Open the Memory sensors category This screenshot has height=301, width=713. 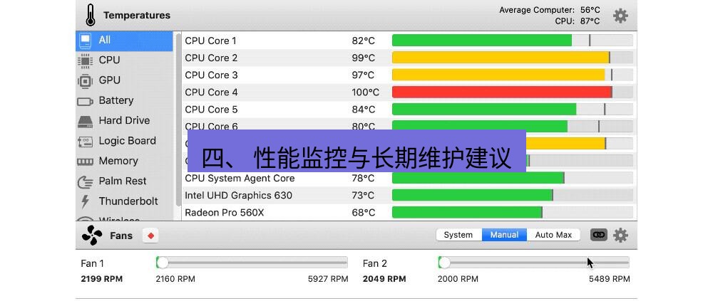click(x=118, y=161)
